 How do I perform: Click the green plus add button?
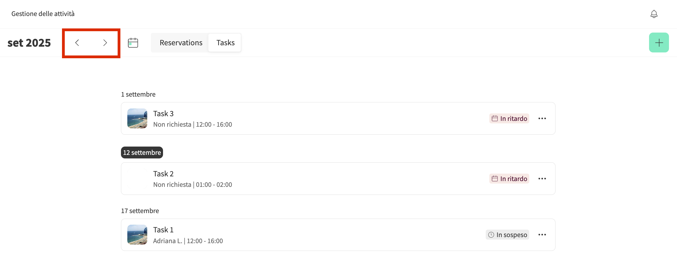pyautogui.click(x=659, y=43)
